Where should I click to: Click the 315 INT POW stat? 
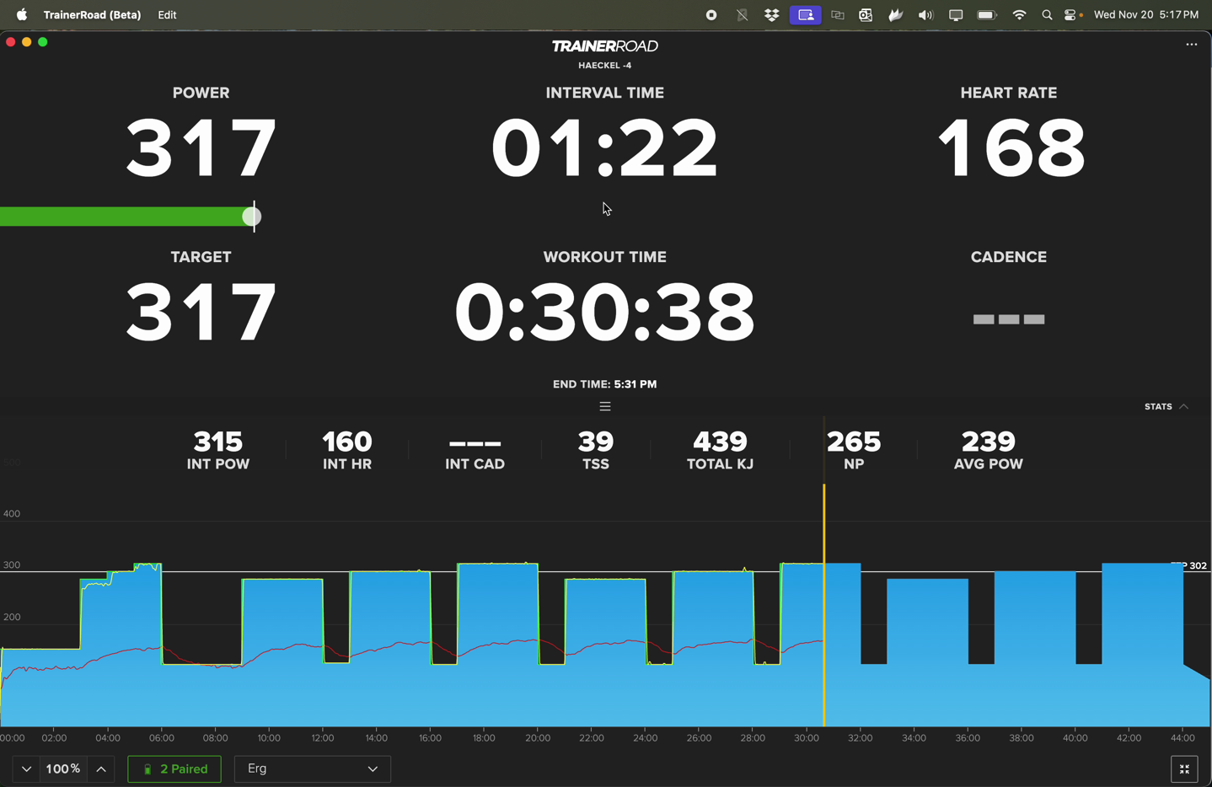click(218, 450)
